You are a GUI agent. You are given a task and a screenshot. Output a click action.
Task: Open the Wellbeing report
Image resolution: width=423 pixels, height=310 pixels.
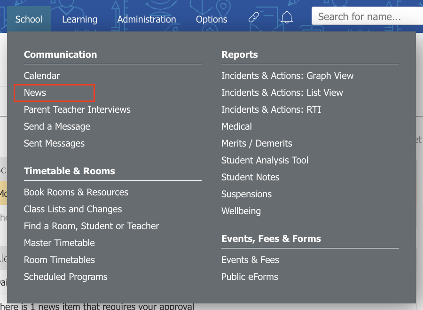(241, 211)
